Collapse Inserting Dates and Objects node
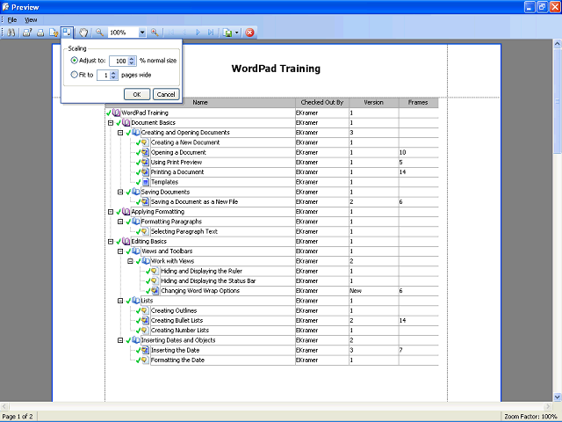The height and width of the screenshot is (422, 562). point(120,340)
